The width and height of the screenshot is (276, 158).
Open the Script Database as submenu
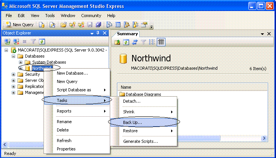[x=77, y=90]
